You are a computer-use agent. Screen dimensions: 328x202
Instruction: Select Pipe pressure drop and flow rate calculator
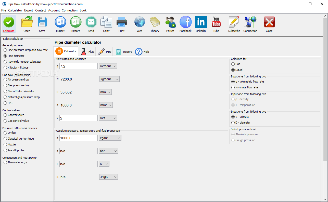[26, 50]
